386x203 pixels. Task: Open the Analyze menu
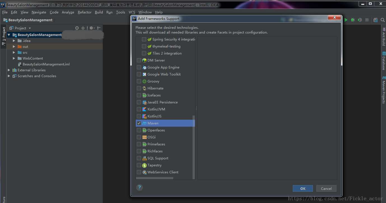click(x=68, y=12)
